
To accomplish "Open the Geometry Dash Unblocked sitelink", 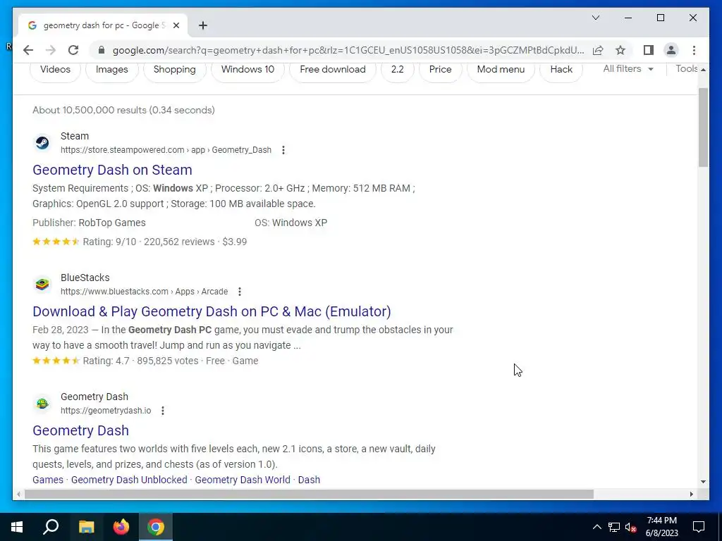I will pyautogui.click(x=129, y=480).
